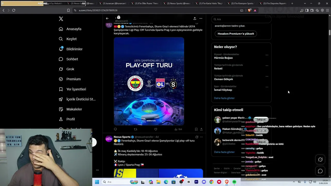Screen dimensions: 331x186
Task: Click the browser address bar URL
Action: 98,10
